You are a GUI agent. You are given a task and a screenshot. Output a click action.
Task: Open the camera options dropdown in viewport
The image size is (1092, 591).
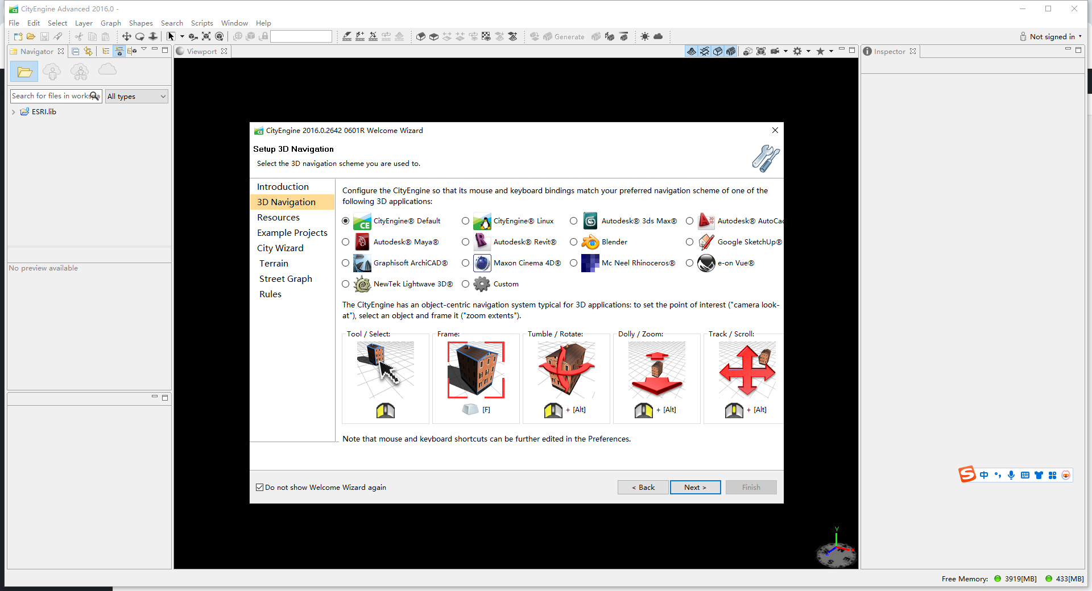click(x=785, y=51)
